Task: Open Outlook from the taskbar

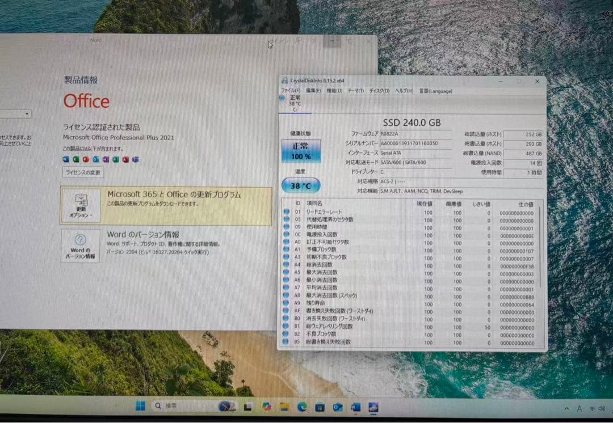Action: pos(337,407)
